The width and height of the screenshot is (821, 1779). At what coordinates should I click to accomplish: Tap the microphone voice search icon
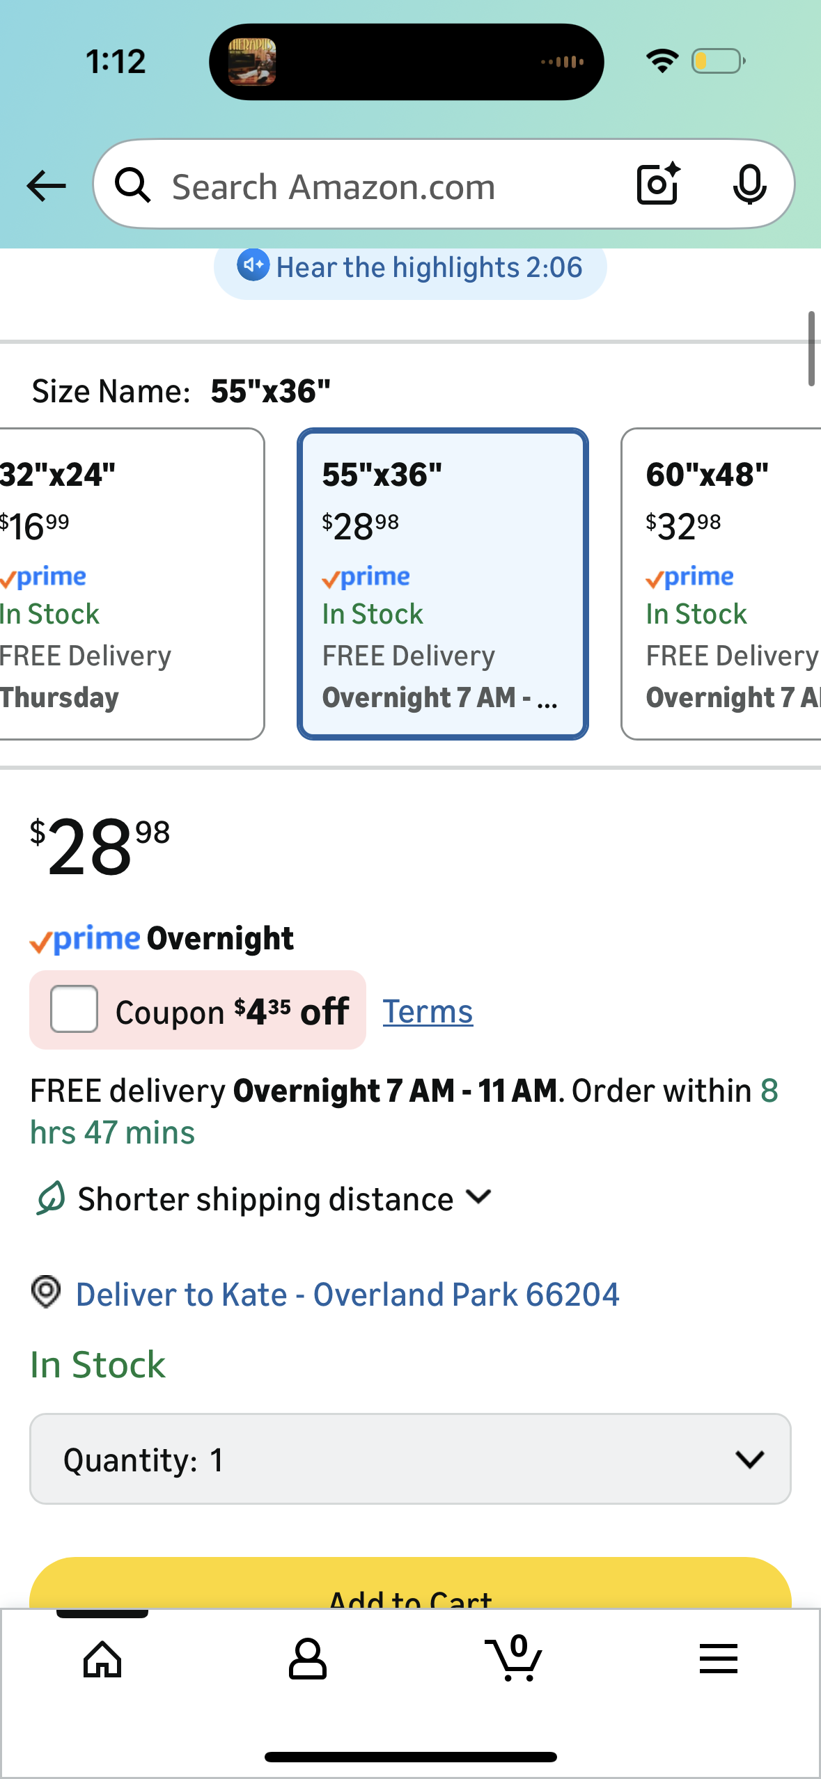(x=749, y=185)
